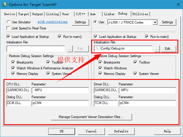Toggle Watch Windows & Performance Analyzer checkbox

coord(13,68)
